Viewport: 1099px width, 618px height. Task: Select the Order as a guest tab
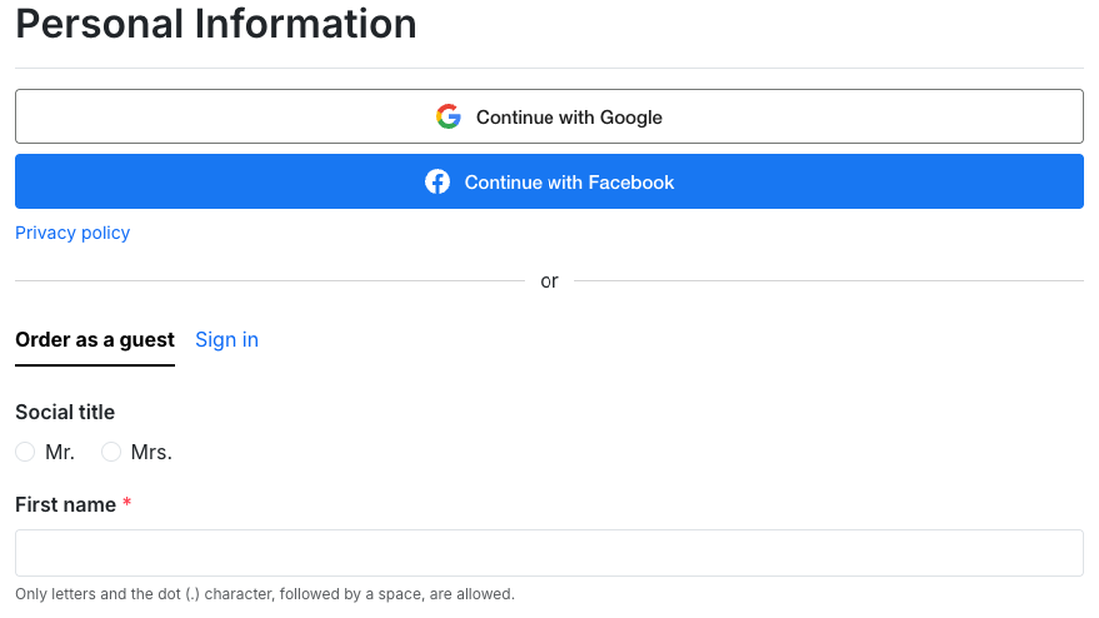(95, 340)
